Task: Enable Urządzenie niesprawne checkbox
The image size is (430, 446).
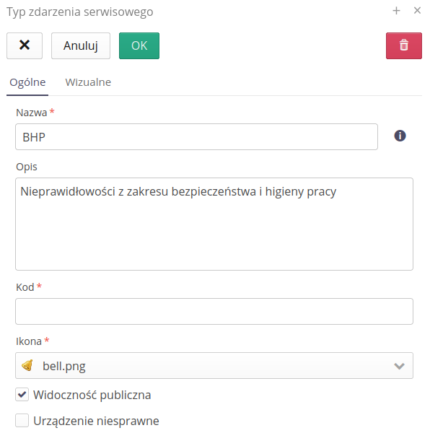Action: tap(22, 421)
